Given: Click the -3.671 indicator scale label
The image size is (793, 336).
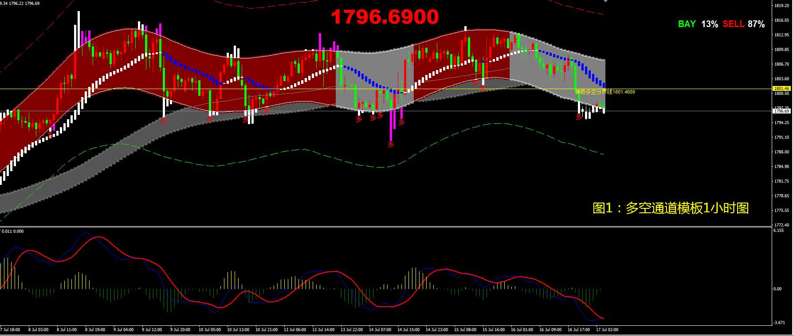Looking at the screenshot, I should coord(779,323).
